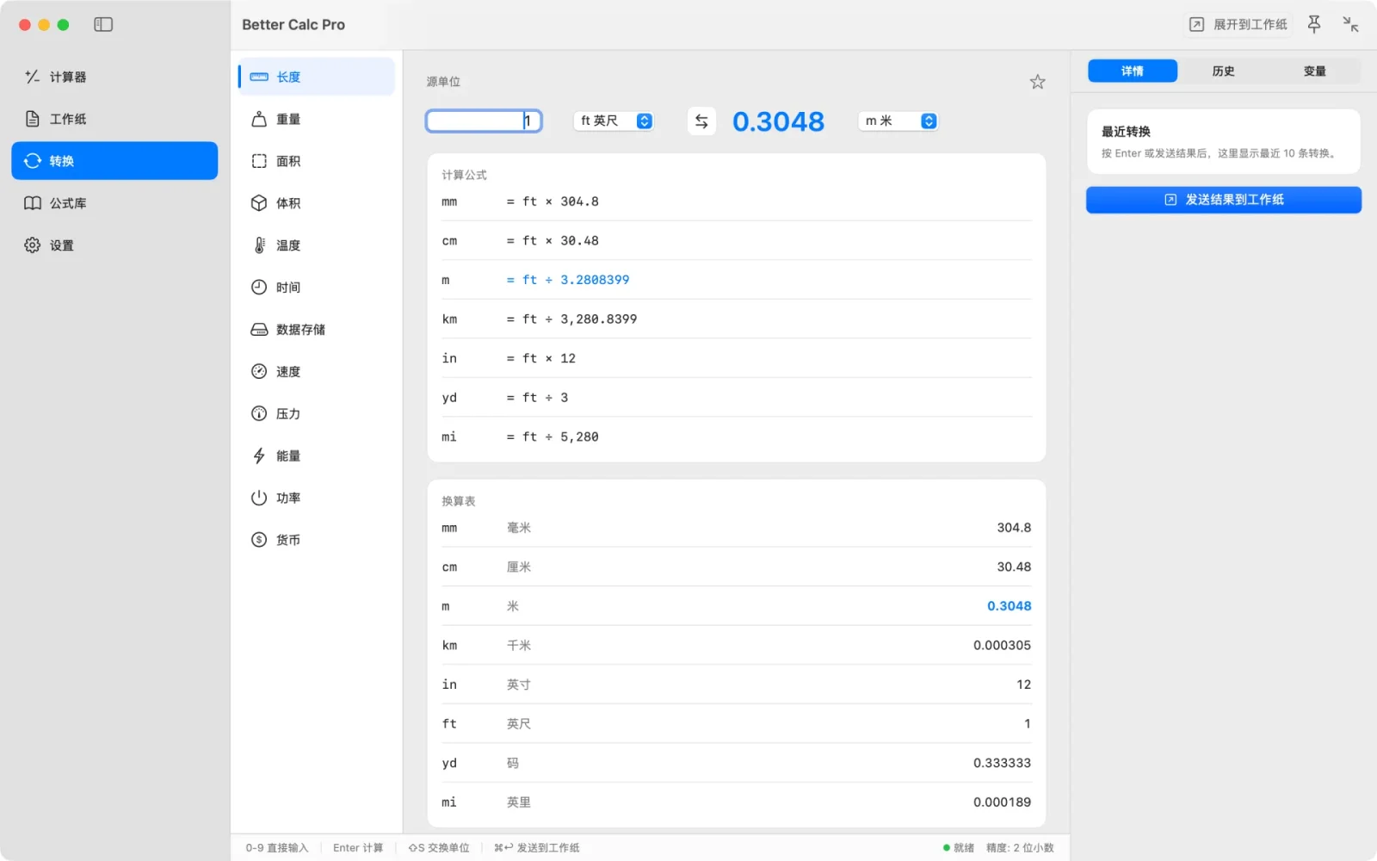Click 英尺 row value 1
Viewport: 1377px width, 861px height.
pyautogui.click(x=1027, y=724)
